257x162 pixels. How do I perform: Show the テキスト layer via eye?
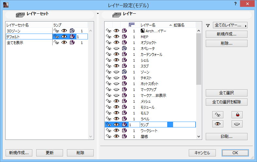click(116, 78)
